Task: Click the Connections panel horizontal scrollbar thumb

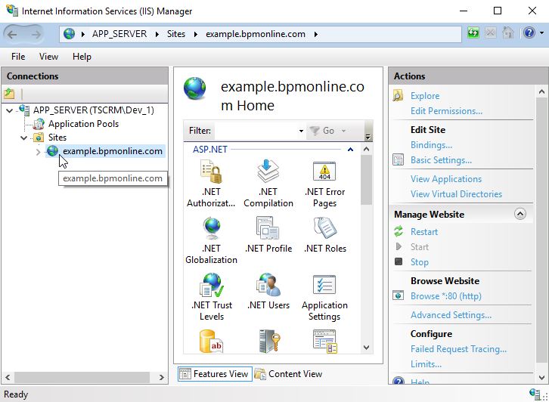Action: coord(82,378)
